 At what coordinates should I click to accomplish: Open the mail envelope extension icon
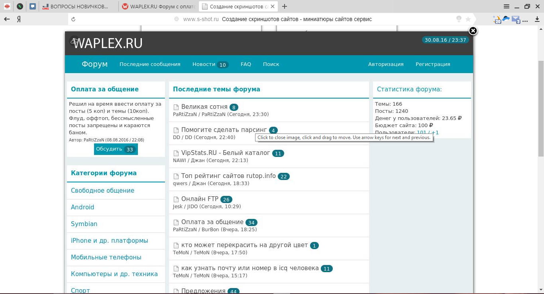pos(516,19)
